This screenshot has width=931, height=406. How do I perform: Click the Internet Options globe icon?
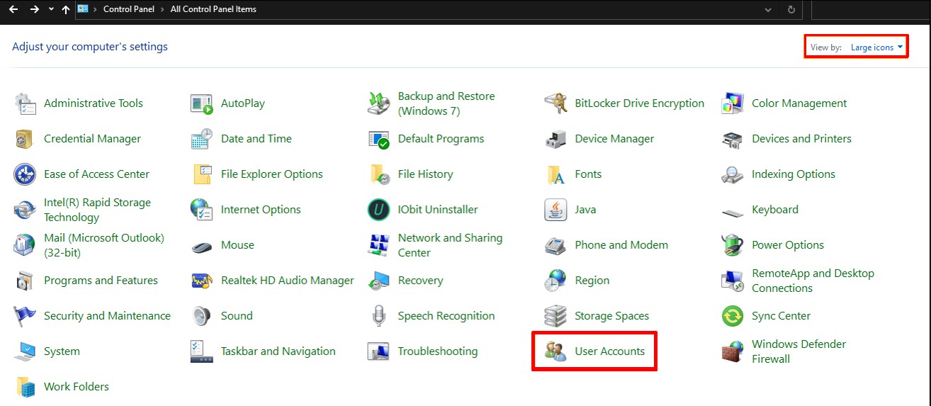(202, 210)
